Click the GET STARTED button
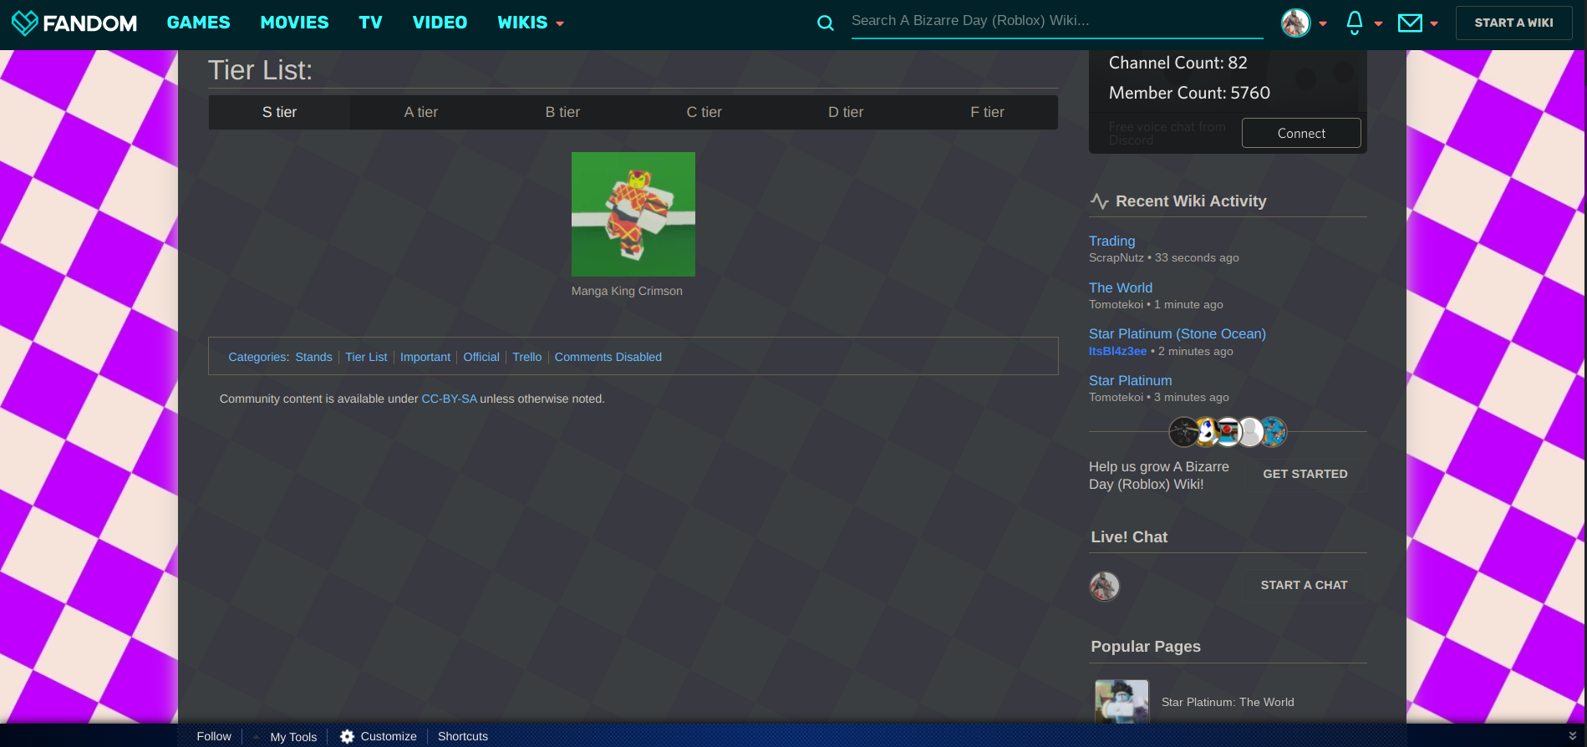This screenshot has height=747, width=1587. tap(1305, 474)
